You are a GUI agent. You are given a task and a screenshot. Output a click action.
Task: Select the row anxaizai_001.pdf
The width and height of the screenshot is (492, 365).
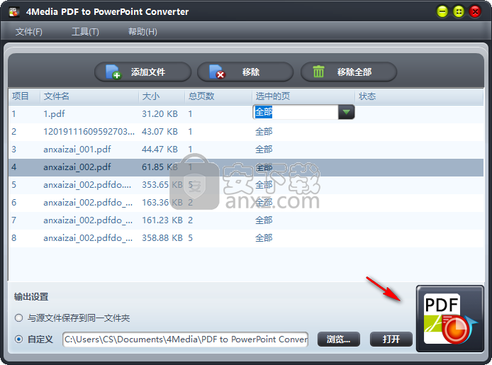click(x=246, y=150)
